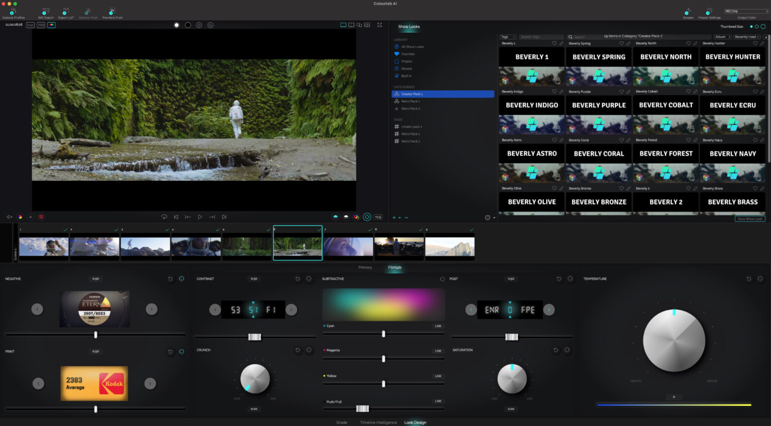771x426 pixels.
Task: Jump to last clip with skip-end icon
Action: tap(224, 217)
